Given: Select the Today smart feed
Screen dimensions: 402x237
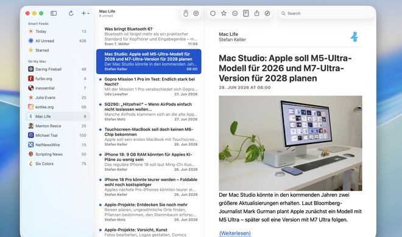Looking at the screenshot, I should click(x=58, y=32).
